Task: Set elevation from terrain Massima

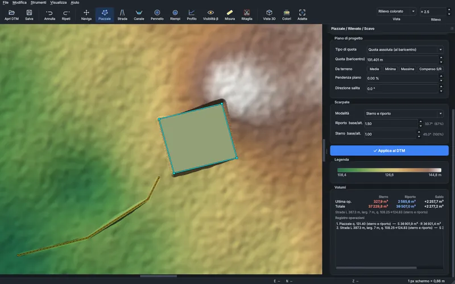Action: pos(407,69)
